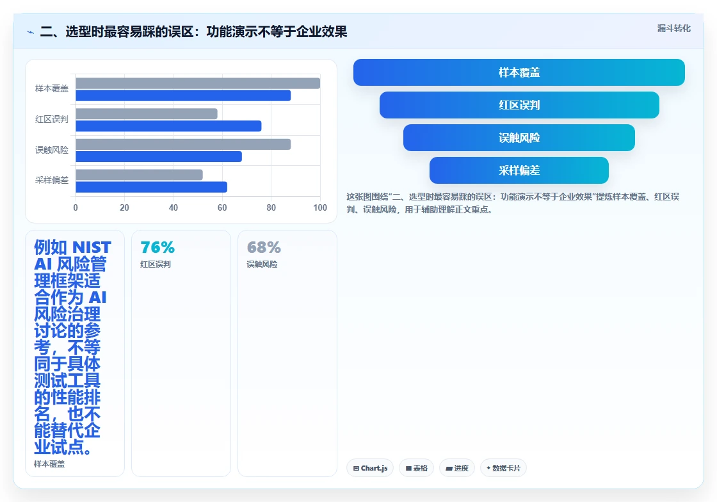This screenshot has height=502, width=717.
Task: Click the gray bar for 样本覆盖
Action: (198, 83)
